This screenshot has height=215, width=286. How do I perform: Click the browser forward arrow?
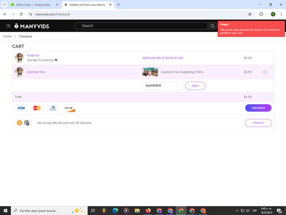point(13,14)
